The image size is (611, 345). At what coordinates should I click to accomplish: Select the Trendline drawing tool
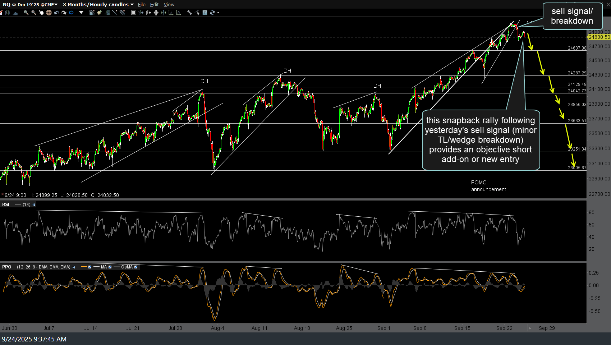coord(115,13)
